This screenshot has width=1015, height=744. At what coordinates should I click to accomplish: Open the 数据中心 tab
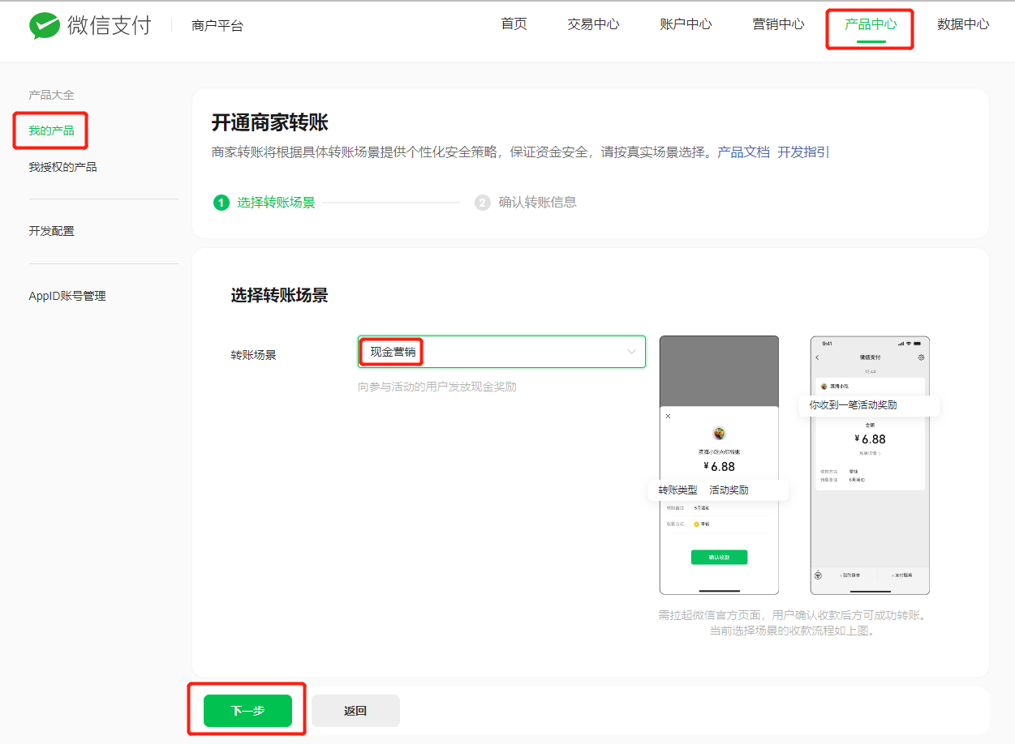pos(963,24)
